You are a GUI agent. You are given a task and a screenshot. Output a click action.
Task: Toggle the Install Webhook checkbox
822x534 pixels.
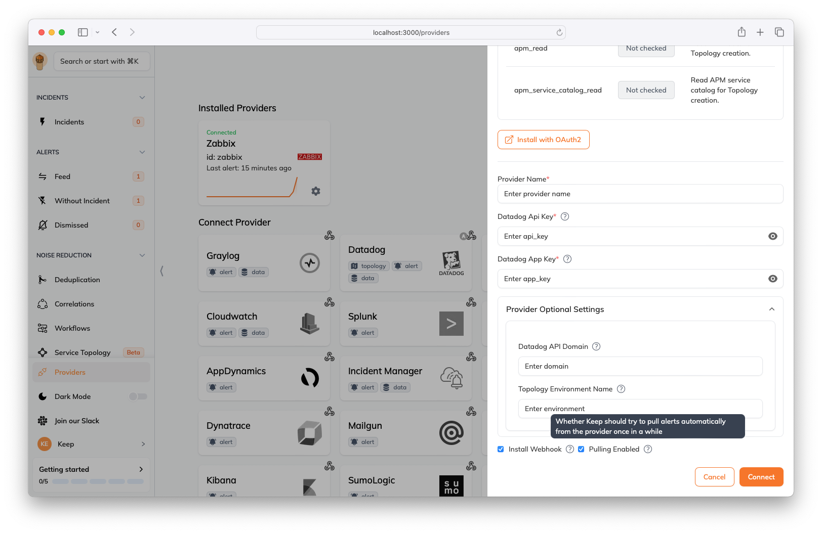[x=501, y=449]
